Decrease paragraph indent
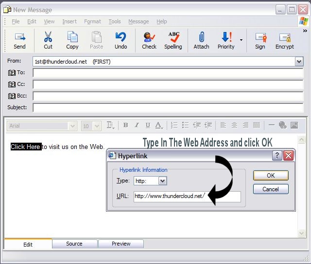The image size is (311, 264). click(197, 125)
